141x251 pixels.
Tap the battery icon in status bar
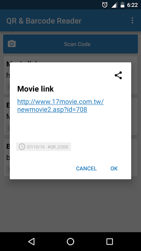click(x=123, y=5)
